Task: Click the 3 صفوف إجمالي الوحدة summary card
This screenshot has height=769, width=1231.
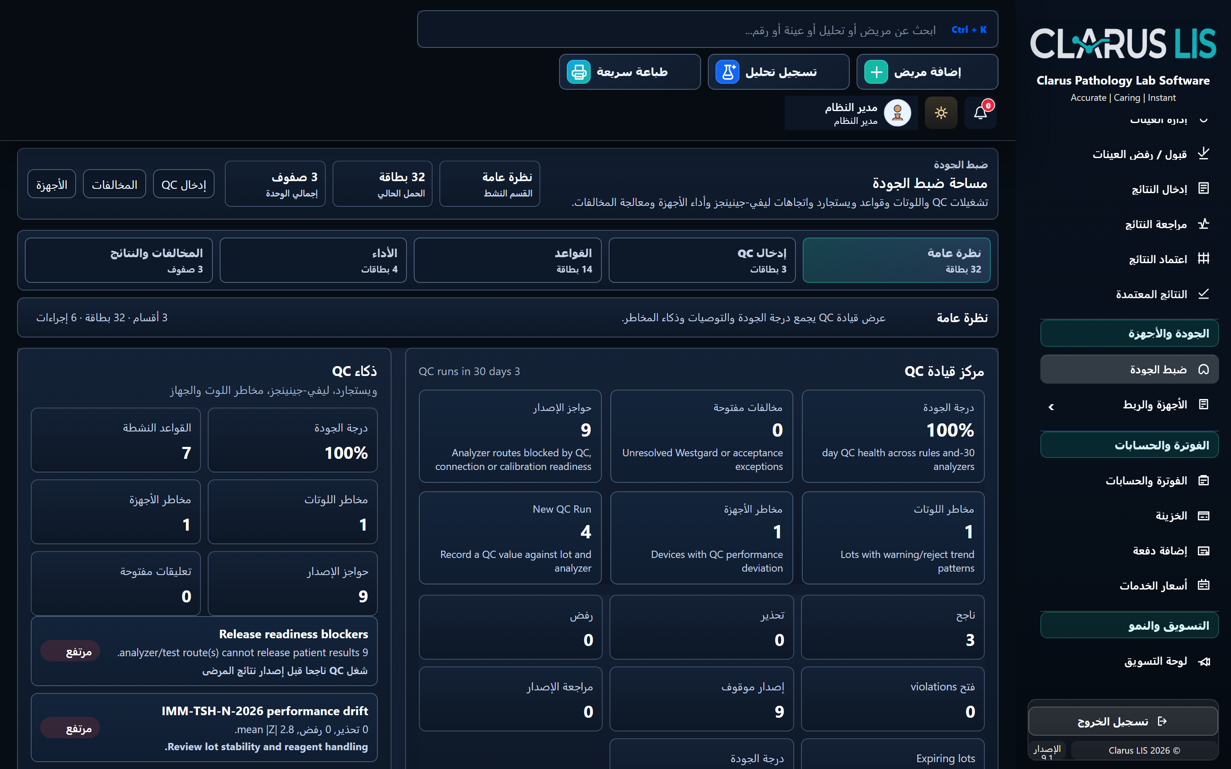Action: (x=275, y=184)
